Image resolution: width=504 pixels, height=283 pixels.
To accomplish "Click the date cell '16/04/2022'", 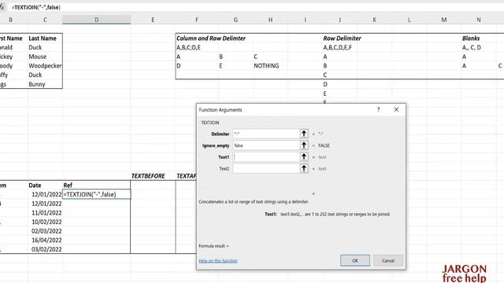I will click(x=45, y=240).
